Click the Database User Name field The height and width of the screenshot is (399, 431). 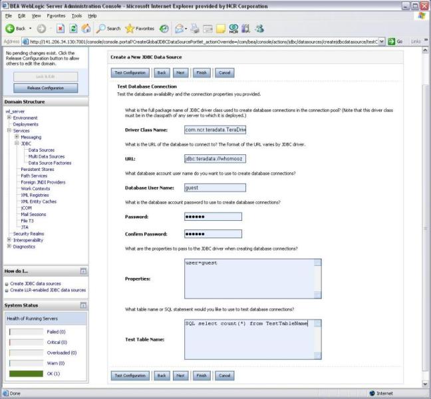[215, 188]
